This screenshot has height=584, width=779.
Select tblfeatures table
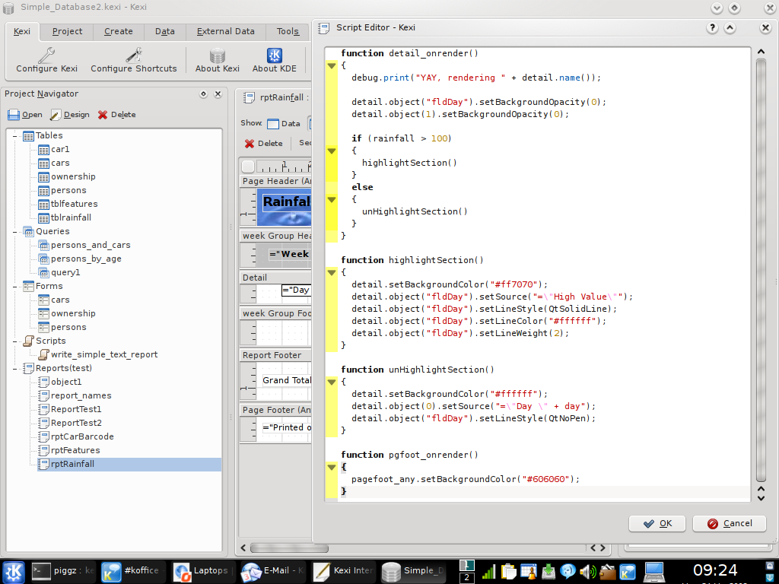(74, 204)
